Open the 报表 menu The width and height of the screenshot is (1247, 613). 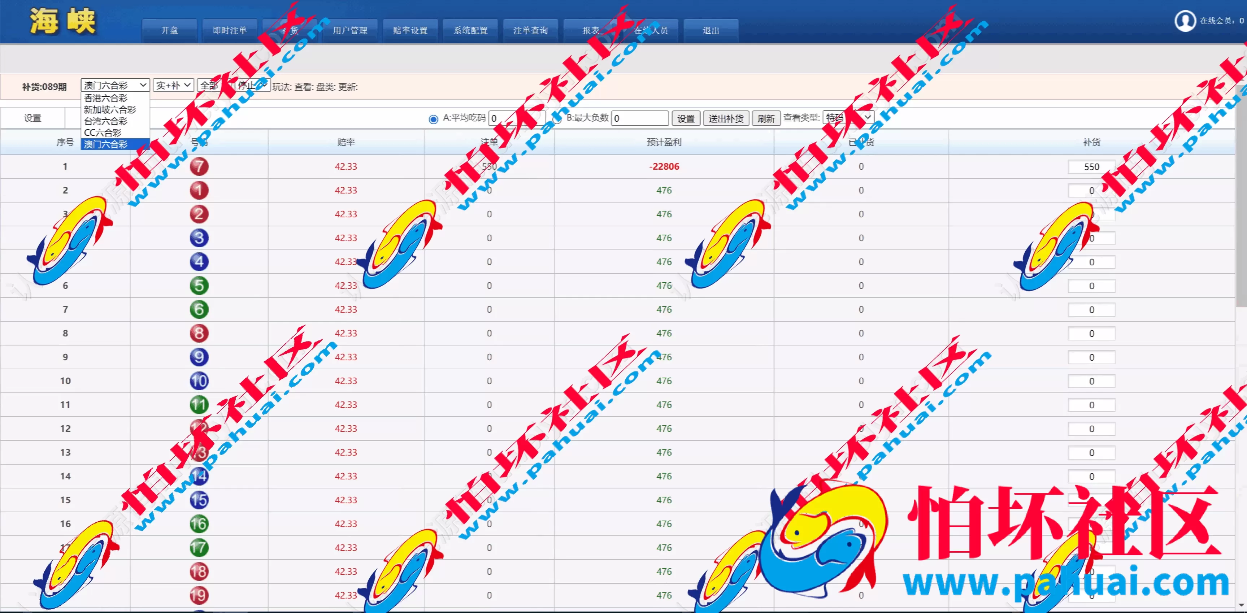[591, 31]
